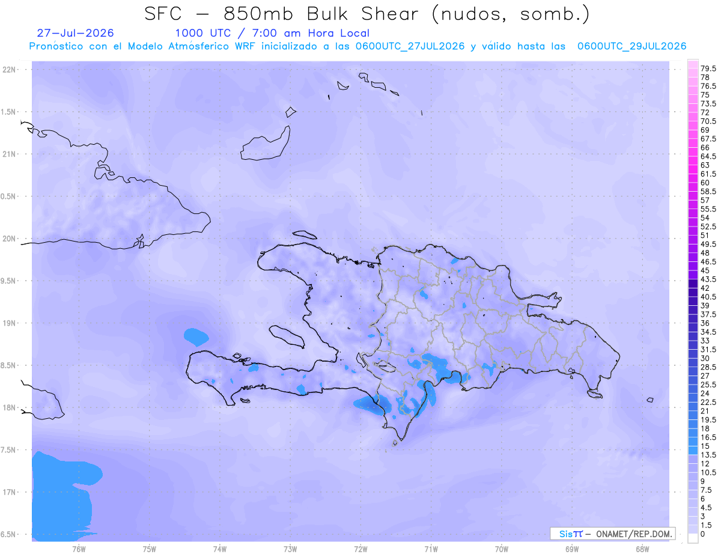Click the "54" value on color scale

coord(705,218)
